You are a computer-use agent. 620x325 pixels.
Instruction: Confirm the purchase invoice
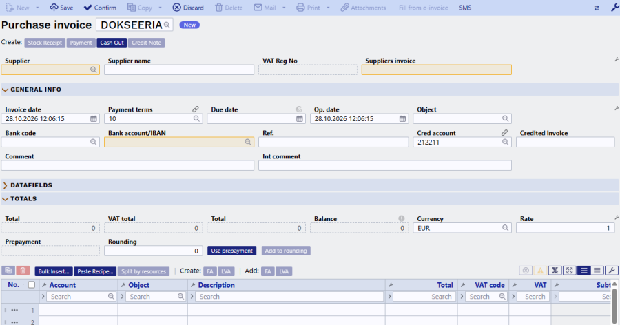100,8
